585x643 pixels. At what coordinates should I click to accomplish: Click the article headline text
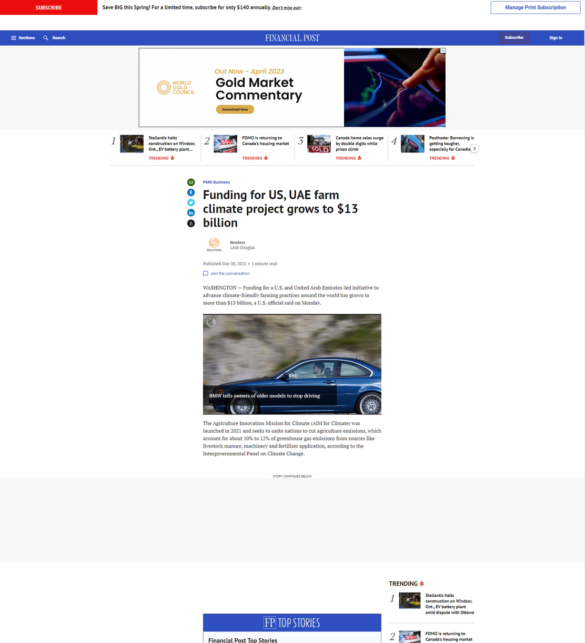pyautogui.click(x=280, y=209)
